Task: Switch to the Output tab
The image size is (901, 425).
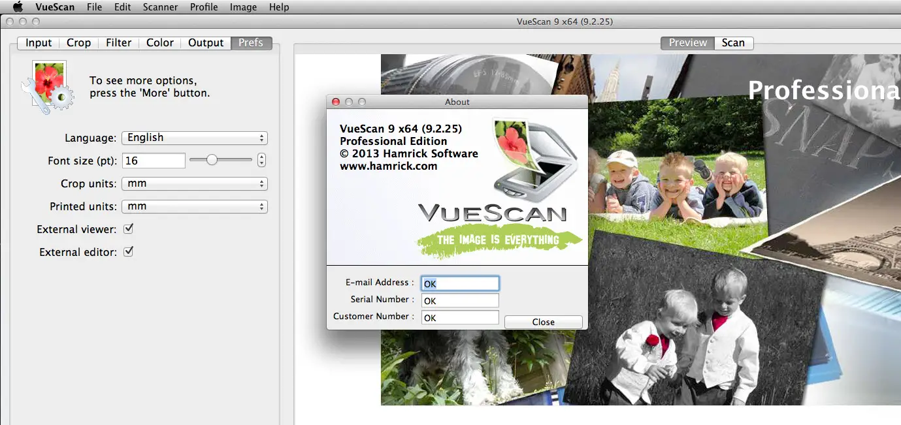Action: [206, 43]
